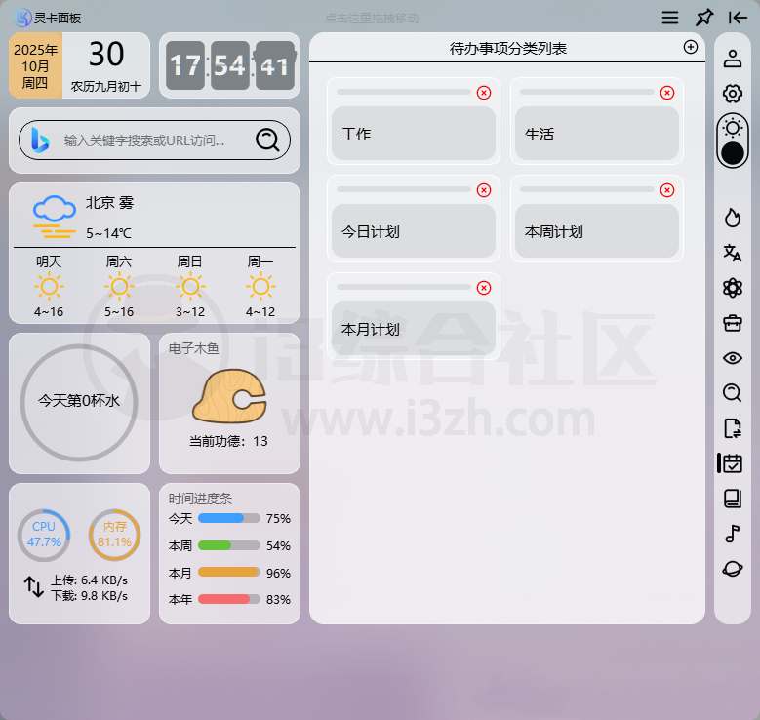Viewport: 760px width, 720px height.
Task: Collapse the panel with the arrow-to-bar icon
Action: pyautogui.click(x=738, y=18)
